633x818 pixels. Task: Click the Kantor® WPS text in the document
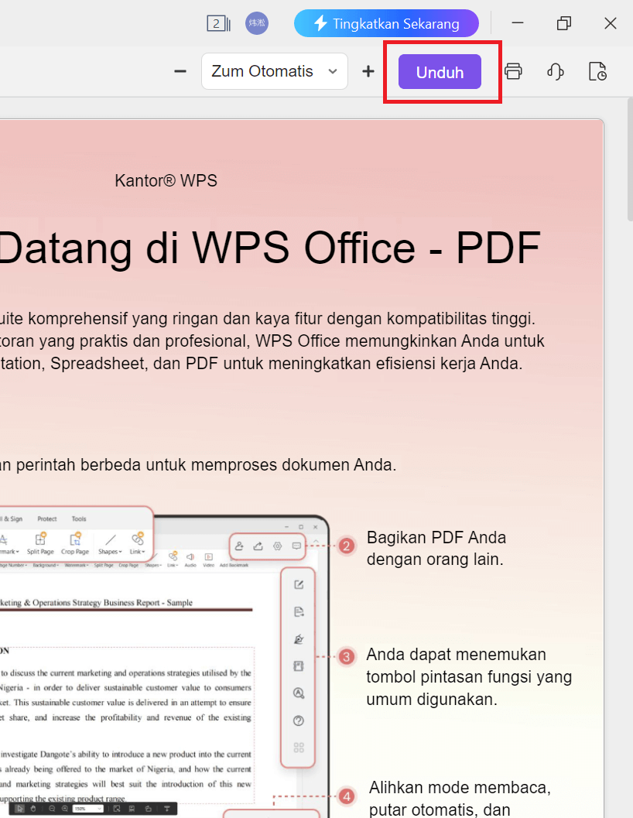[x=166, y=181]
